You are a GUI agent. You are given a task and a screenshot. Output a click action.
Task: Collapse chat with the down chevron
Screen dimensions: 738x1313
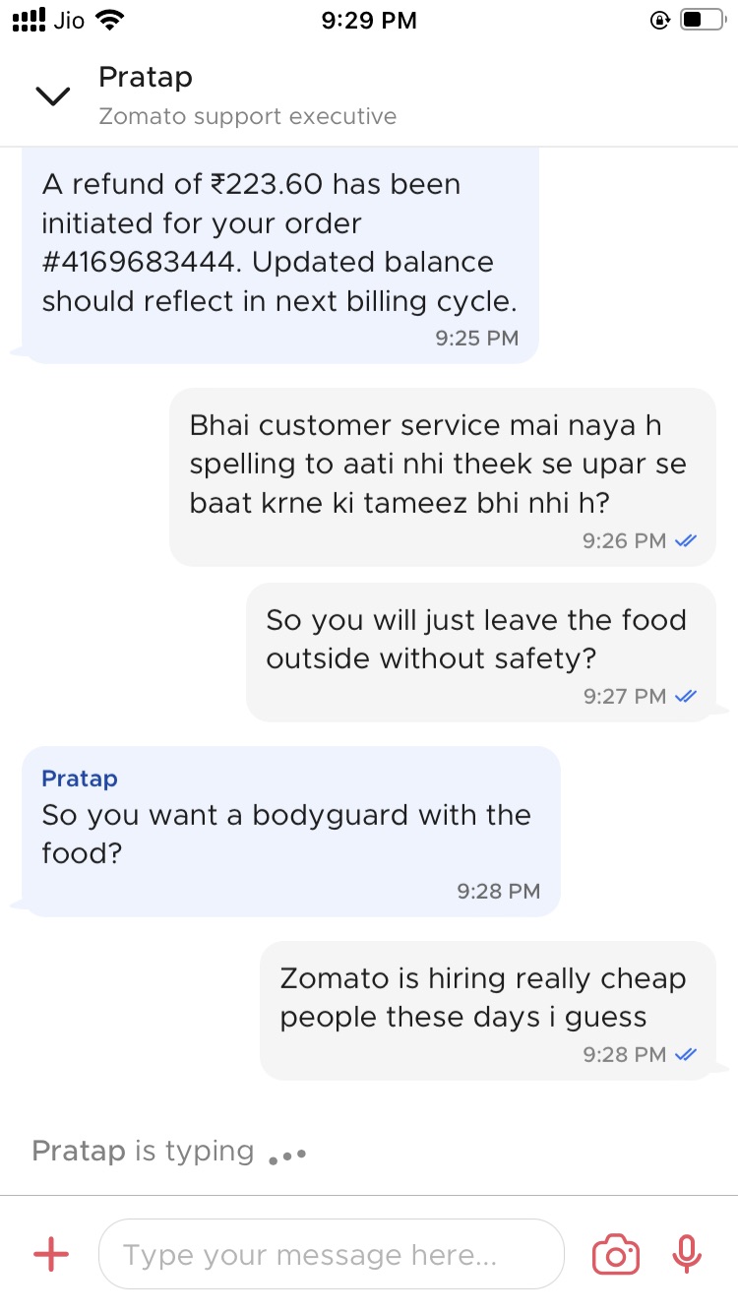pyautogui.click(x=52, y=95)
